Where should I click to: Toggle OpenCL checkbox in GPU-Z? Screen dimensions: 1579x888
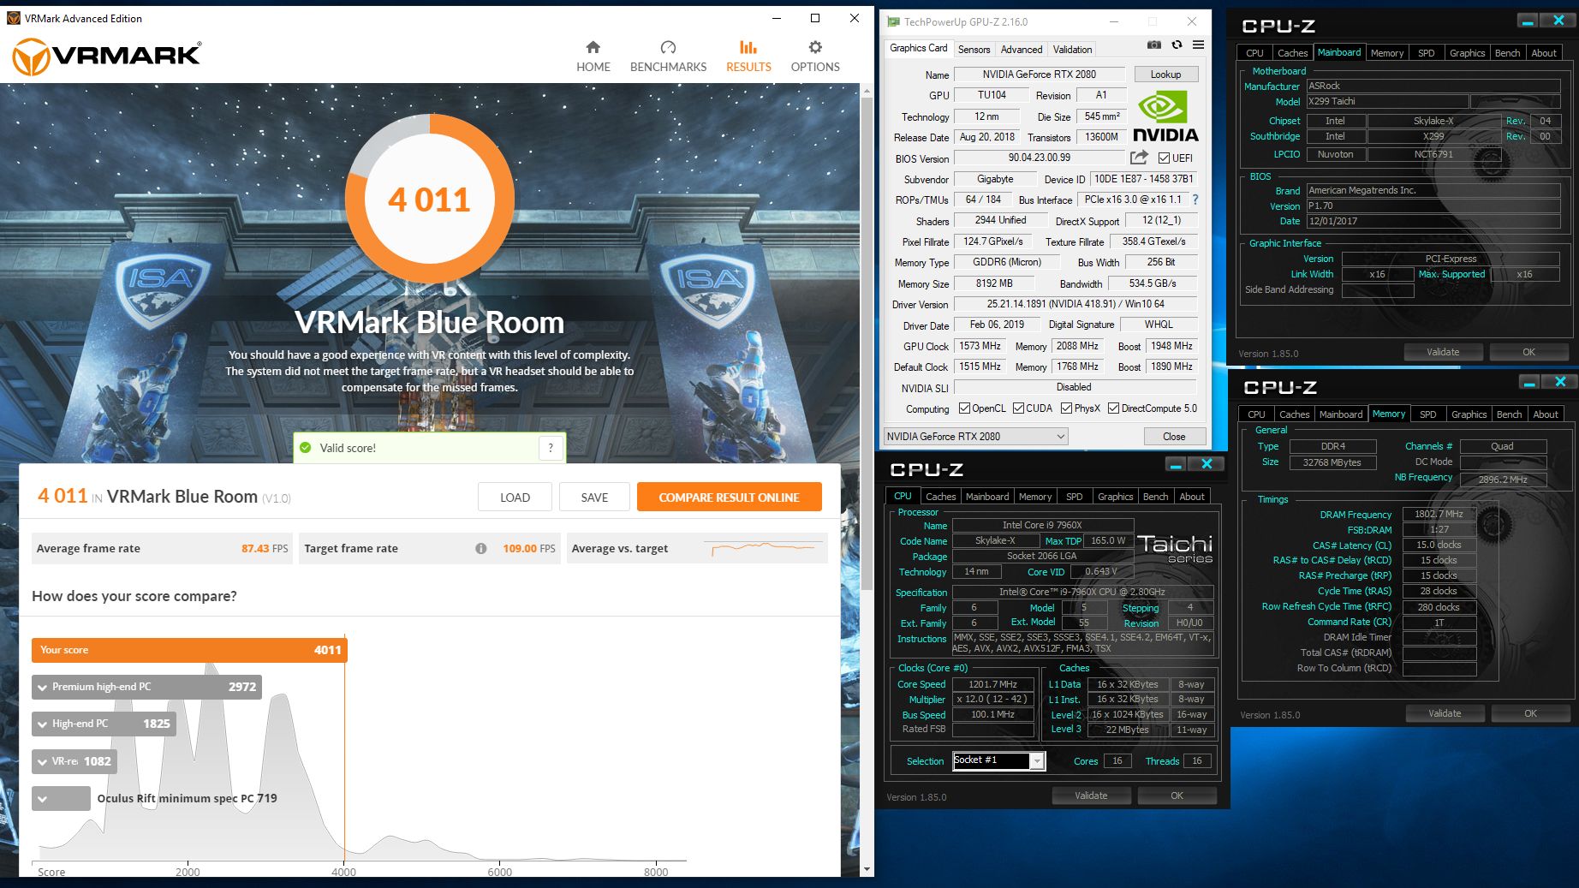(964, 408)
